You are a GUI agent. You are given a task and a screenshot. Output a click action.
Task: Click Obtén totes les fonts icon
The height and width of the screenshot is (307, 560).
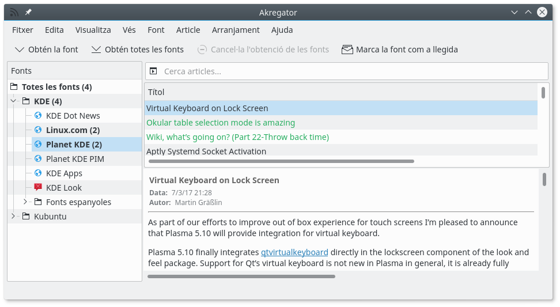coord(96,50)
